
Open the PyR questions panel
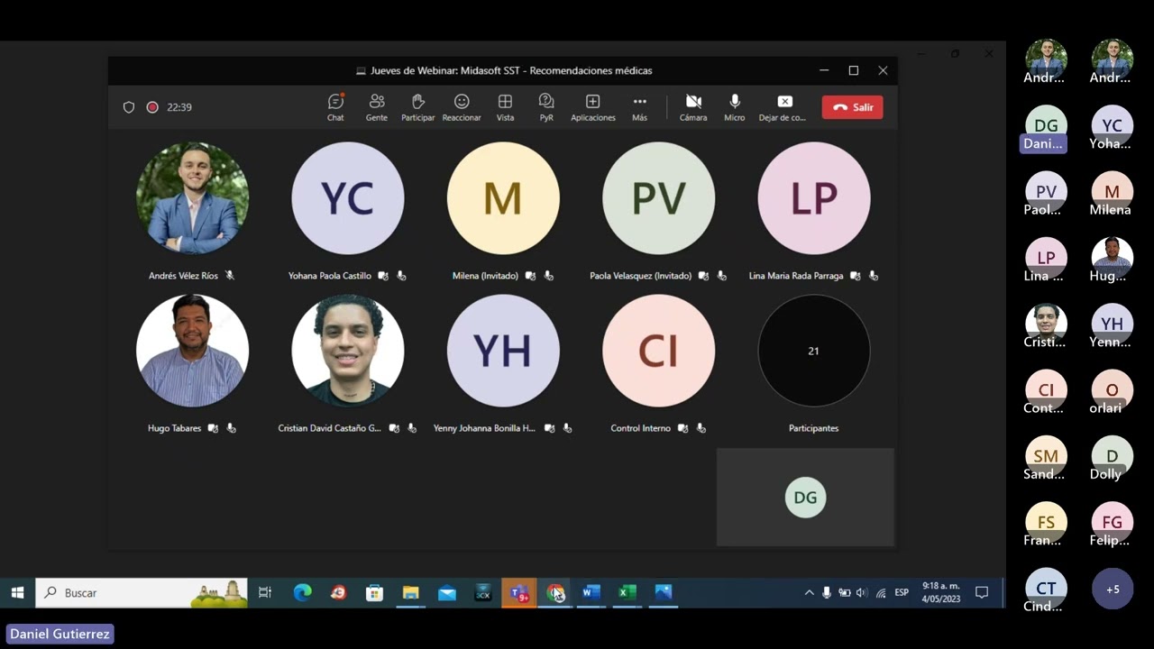(546, 107)
